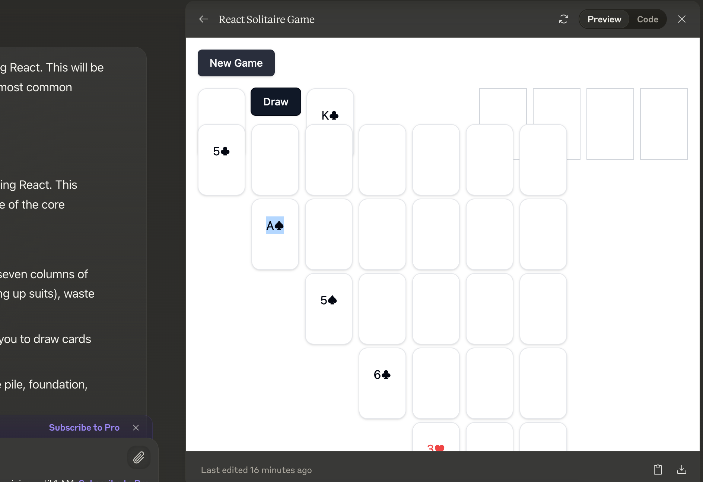Click the Last edited 16 minutes ago text
The height and width of the screenshot is (482, 703).
pos(256,470)
